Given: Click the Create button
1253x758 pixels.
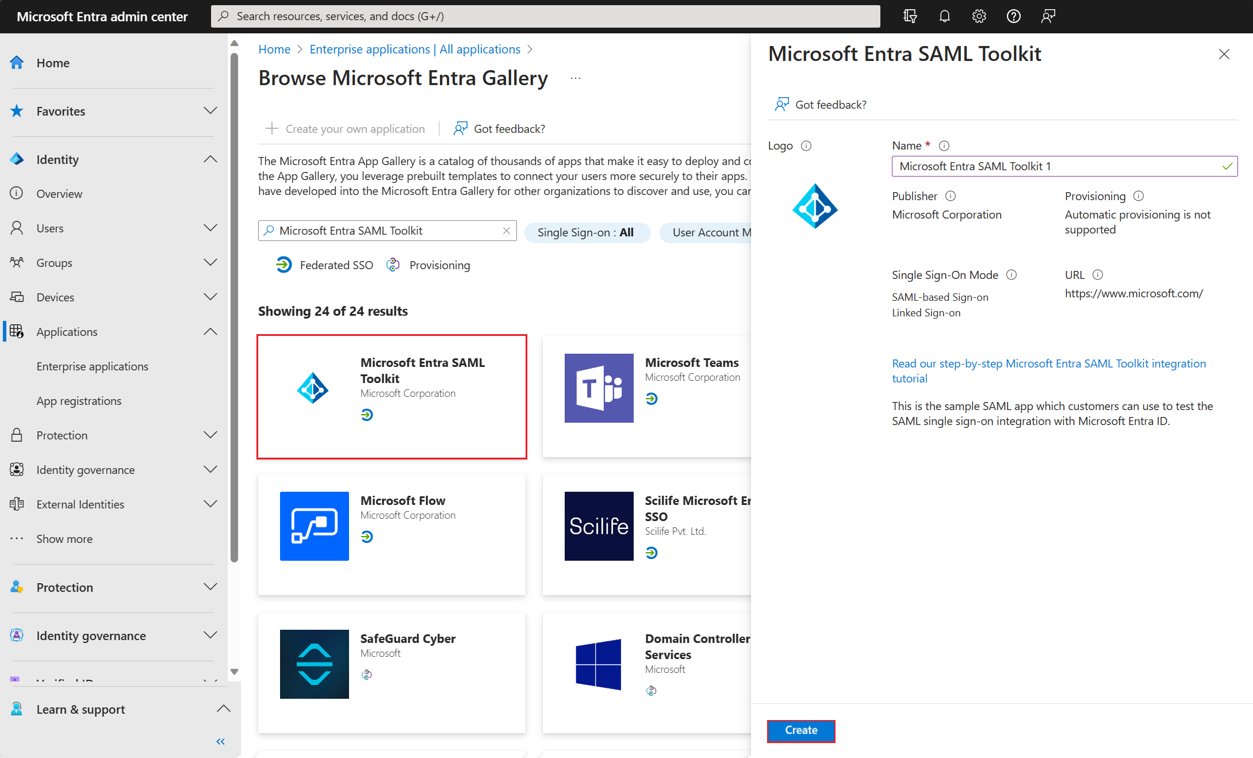Looking at the screenshot, I should tap(800, 730).
